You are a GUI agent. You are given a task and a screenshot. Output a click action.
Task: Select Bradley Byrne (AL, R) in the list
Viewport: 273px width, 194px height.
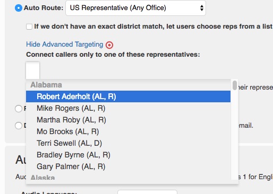(128, 155)
